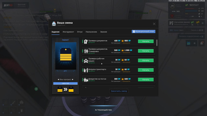Viewport: 207px width, 116px height.
Task: Click the weapon upgrade icon in HUD
Action: coord(171,23)
